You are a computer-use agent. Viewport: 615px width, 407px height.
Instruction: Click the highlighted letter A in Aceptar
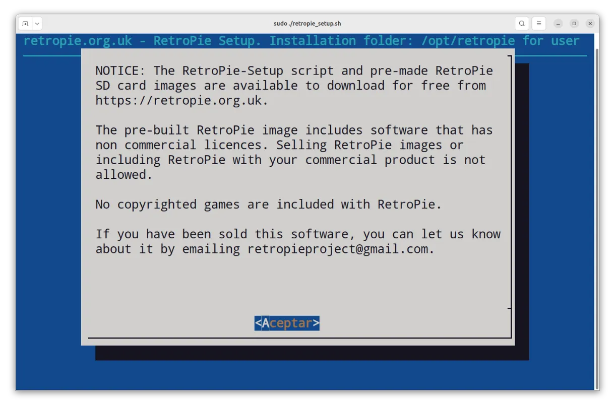tap(266, 323)
